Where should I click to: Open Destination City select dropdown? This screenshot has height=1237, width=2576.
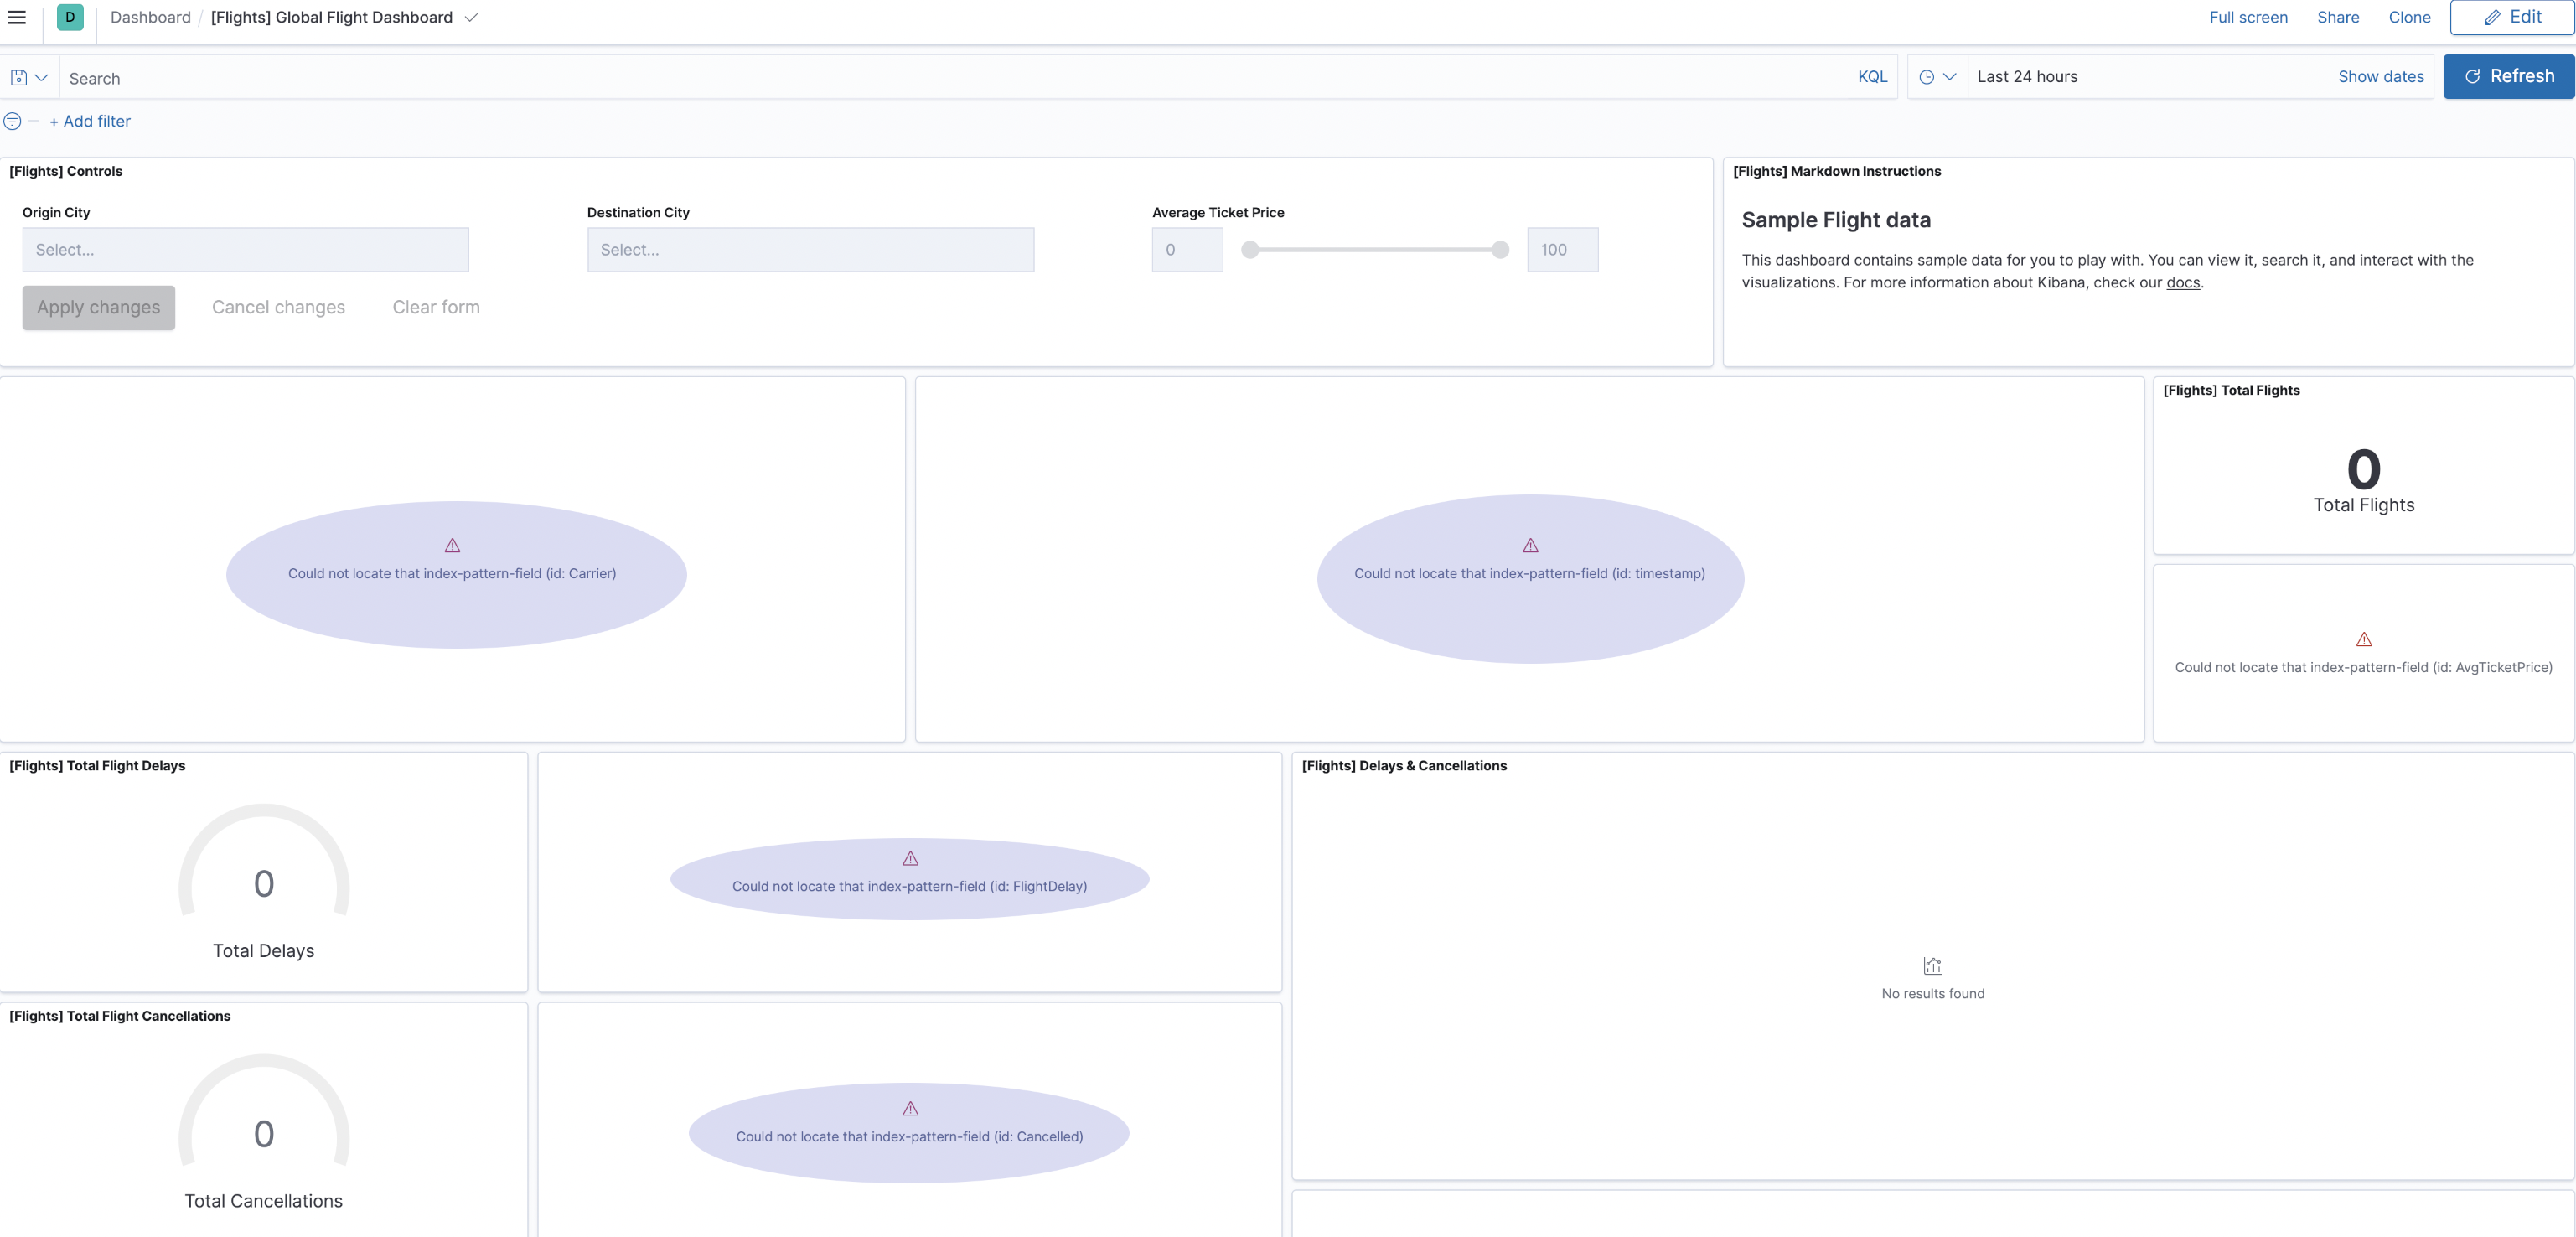pyautogui.click(x=810, y=250)
